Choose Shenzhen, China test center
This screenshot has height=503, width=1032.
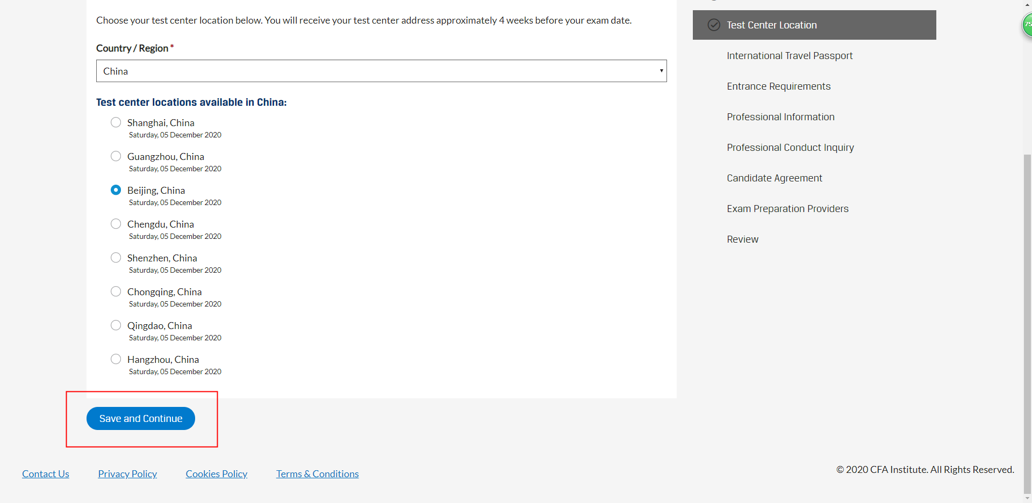pos(116,258)
